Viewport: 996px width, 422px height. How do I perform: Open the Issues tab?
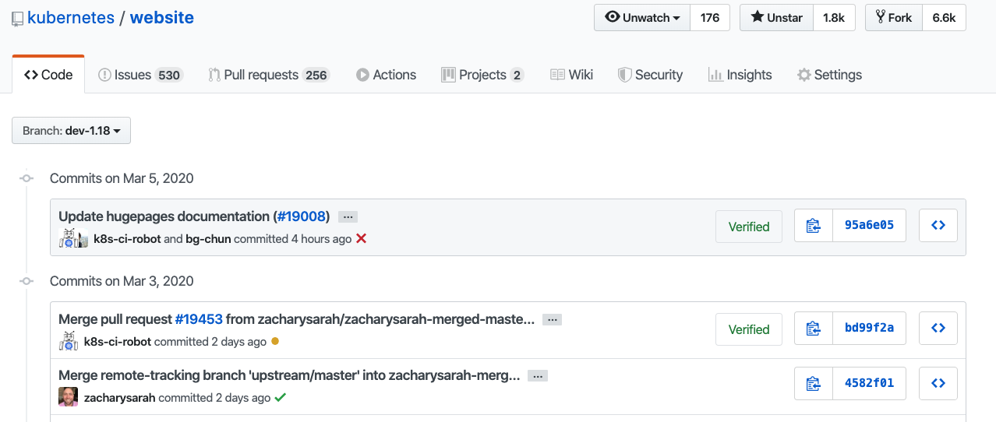[x=140, y=75]
